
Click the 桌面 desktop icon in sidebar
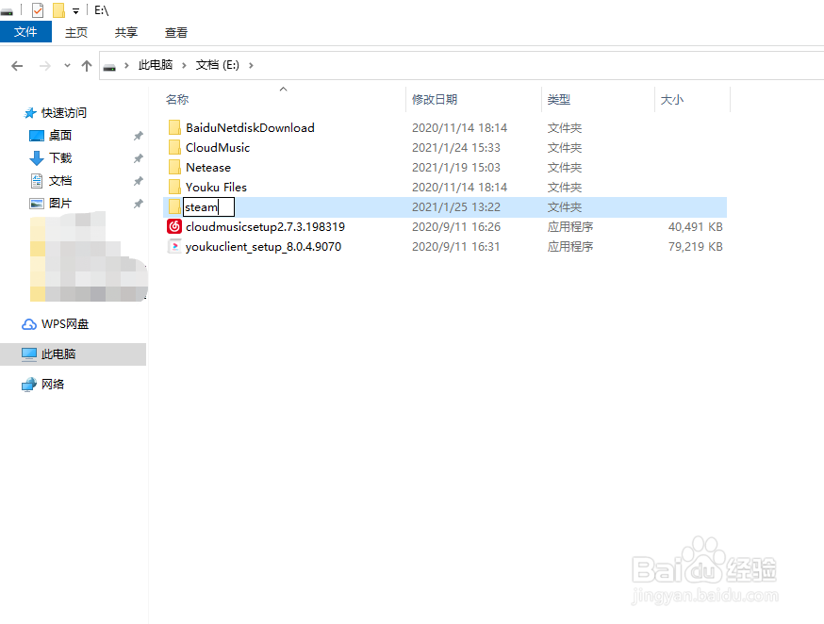[36, 136]
